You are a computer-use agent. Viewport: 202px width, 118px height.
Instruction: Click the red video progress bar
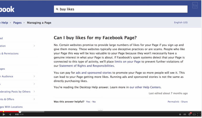[x=10, y=112]
